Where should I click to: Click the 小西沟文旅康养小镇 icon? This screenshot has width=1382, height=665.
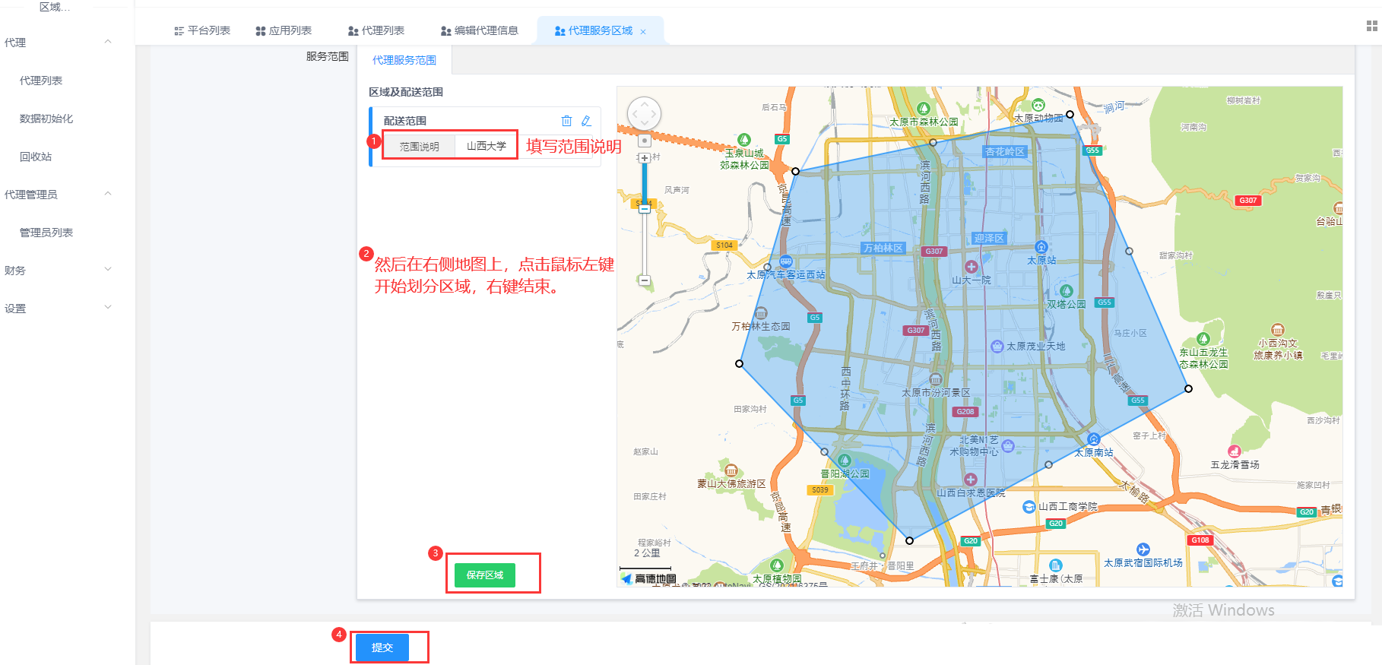click(x=1278, y=330)
